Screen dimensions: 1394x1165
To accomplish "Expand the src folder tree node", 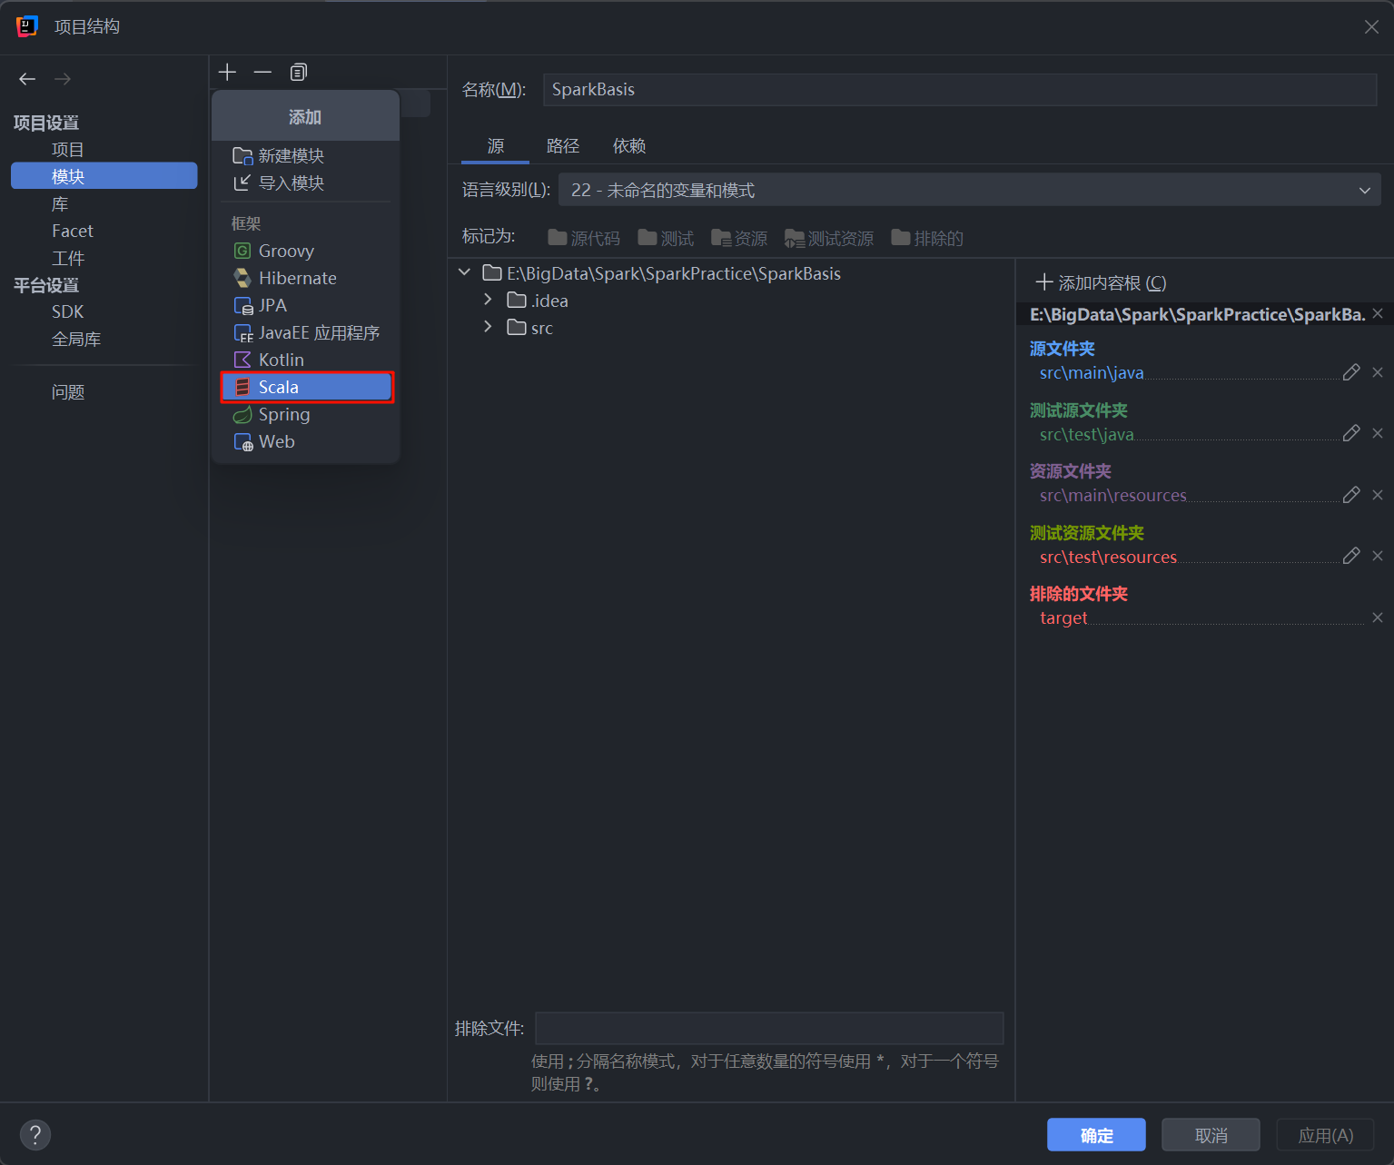I will (x=488, y=327).
